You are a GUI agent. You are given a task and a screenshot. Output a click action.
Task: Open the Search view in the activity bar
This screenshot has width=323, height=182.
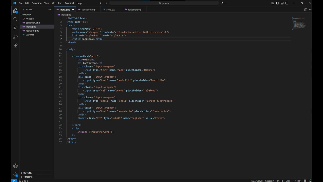[x=15, y=19]
